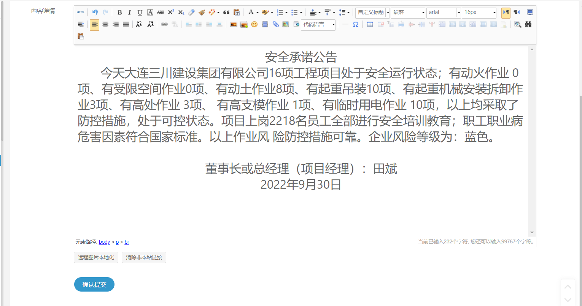
Task: Insert a single image
Action: tap(234, 24)
